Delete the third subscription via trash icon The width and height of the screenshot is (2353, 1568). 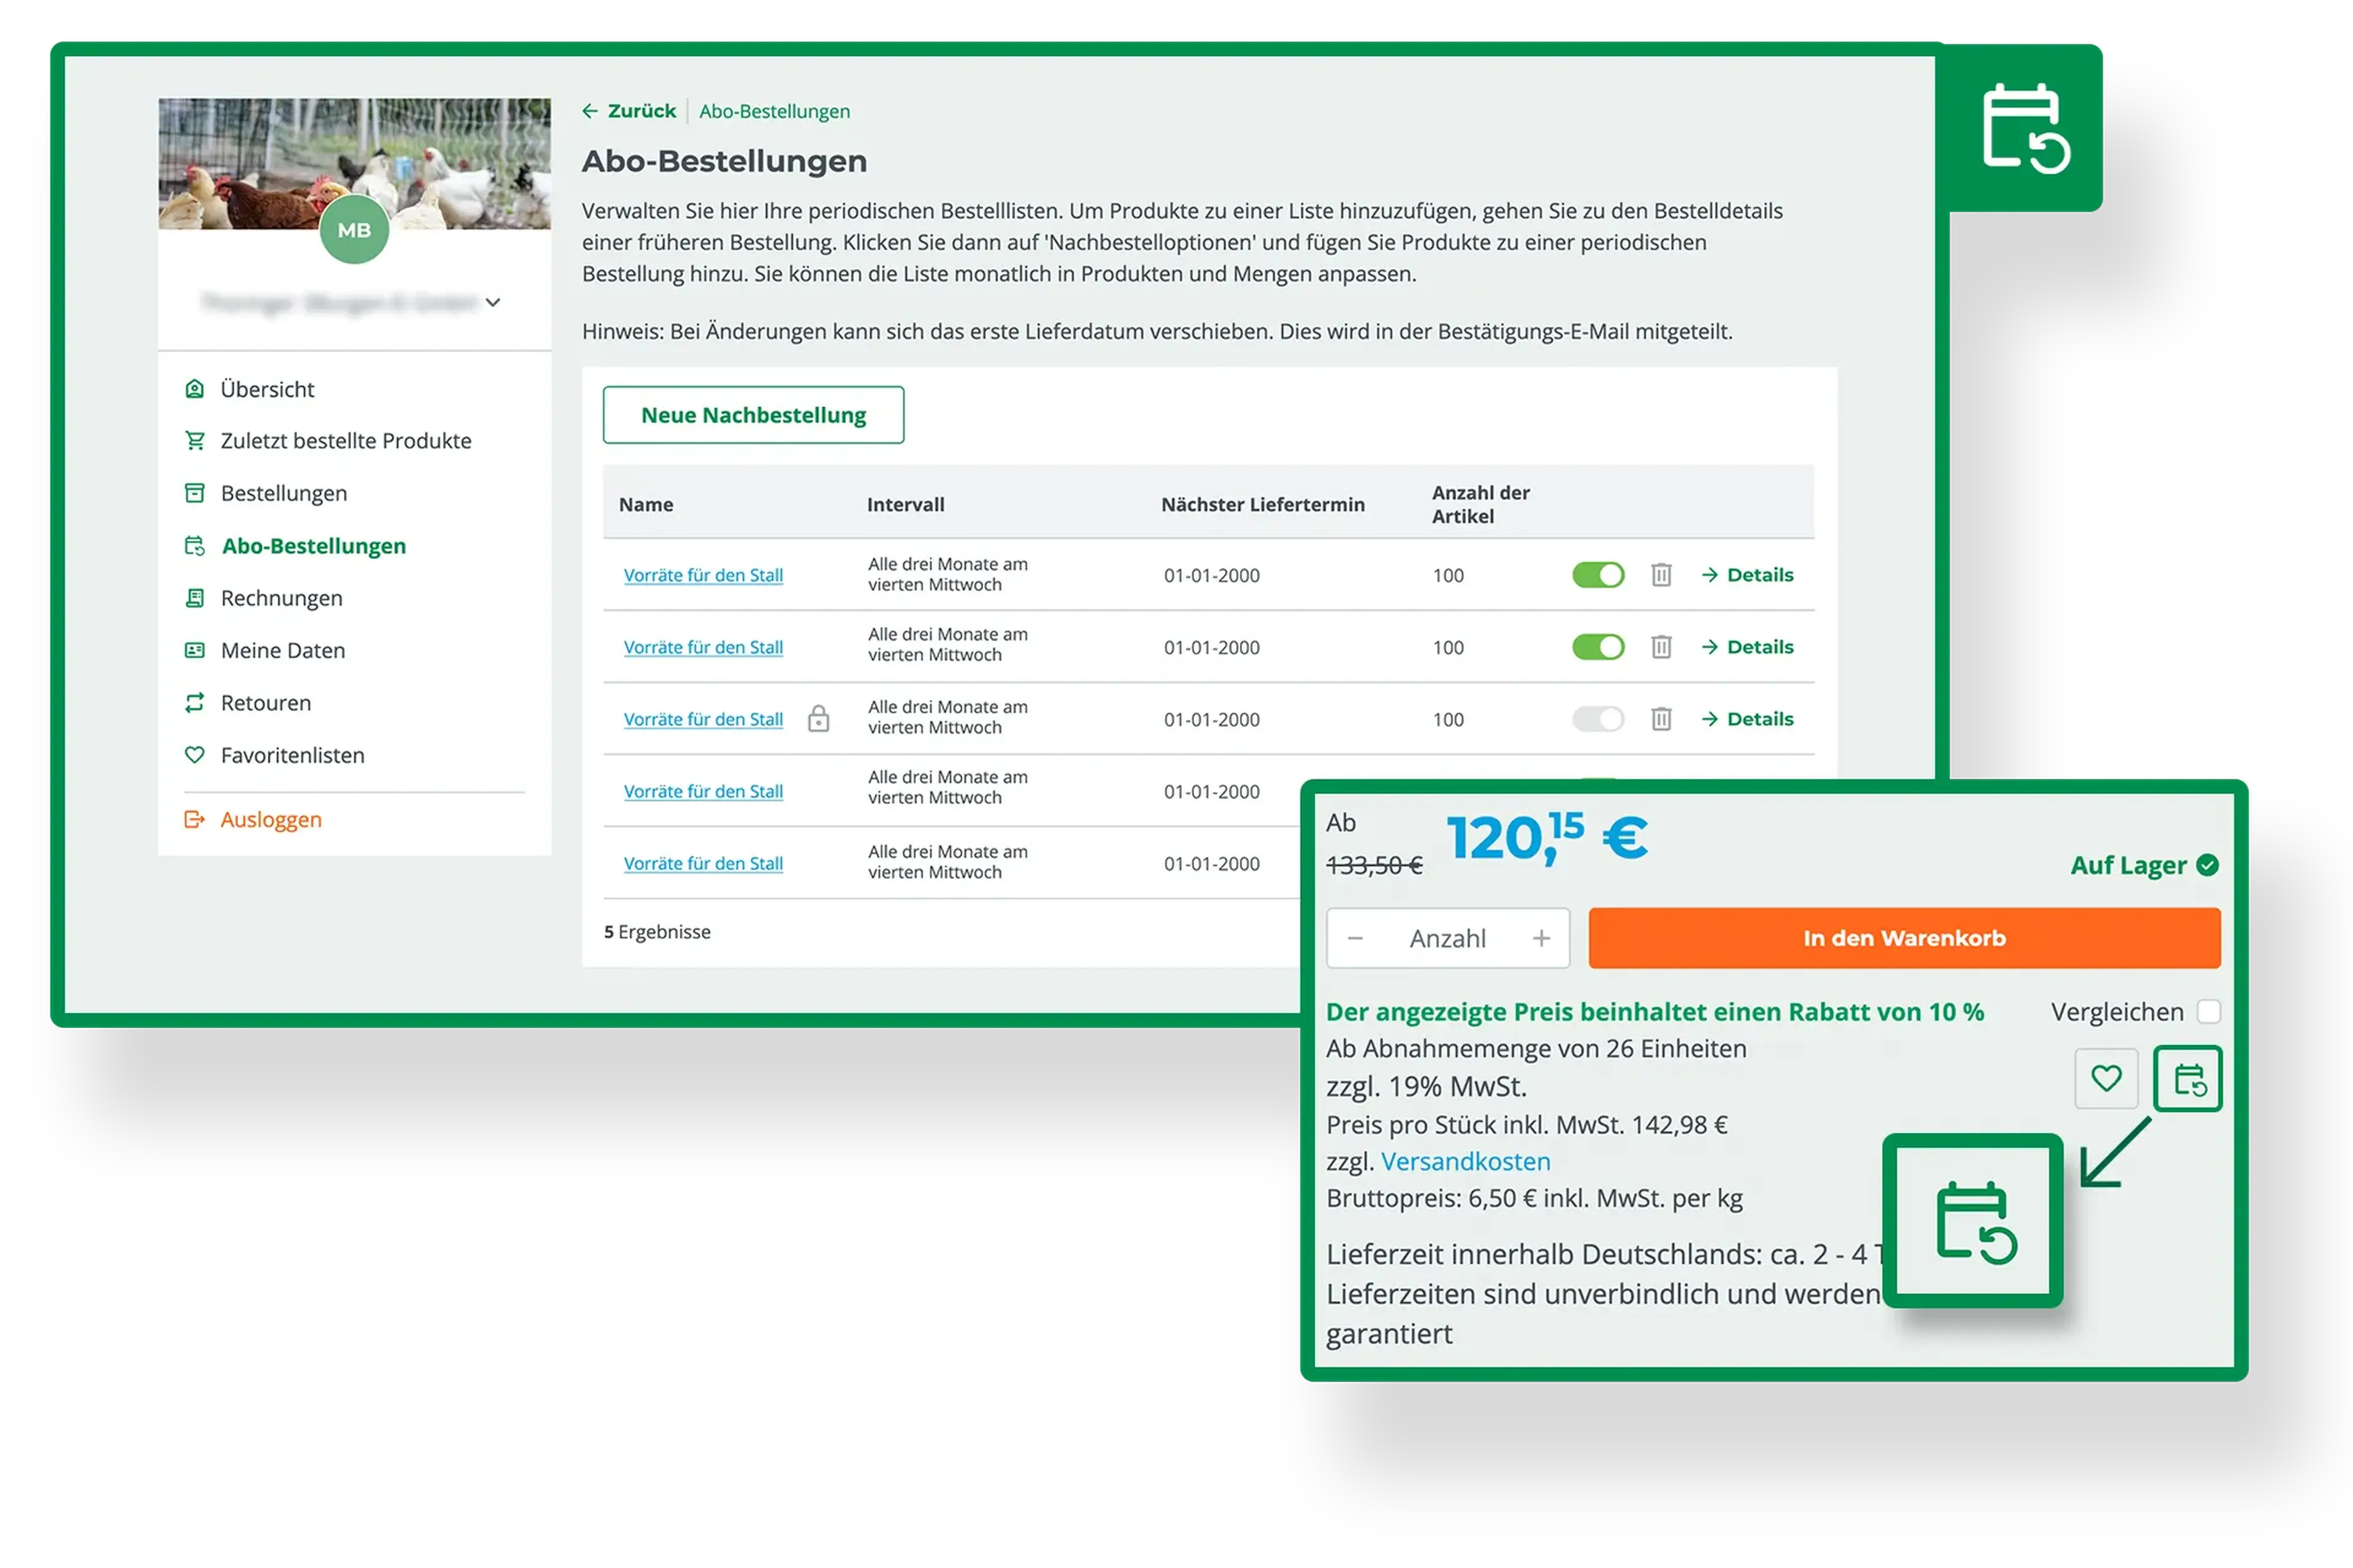1661,719
